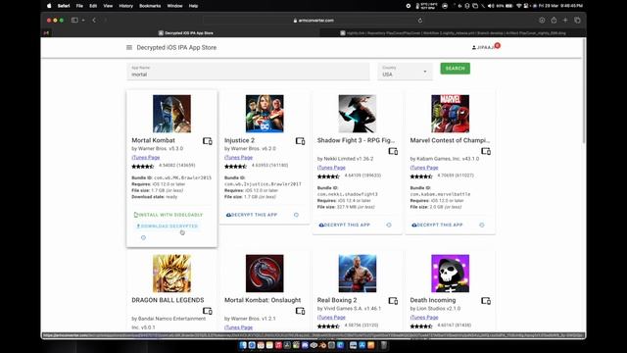Open the Window menu
The height and width of the screenshot is (353, 627).
174,6
